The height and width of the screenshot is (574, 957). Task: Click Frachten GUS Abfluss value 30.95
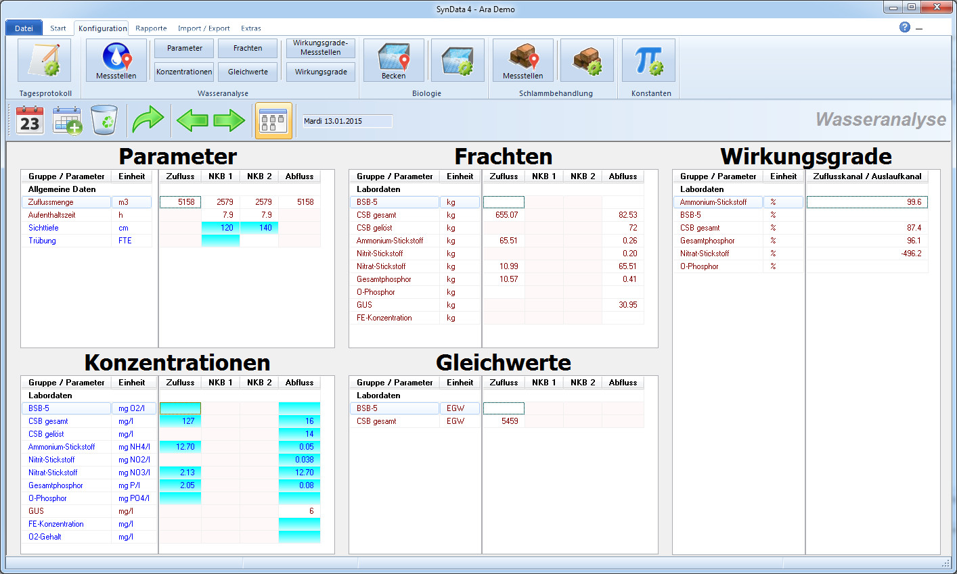point(623,305)
